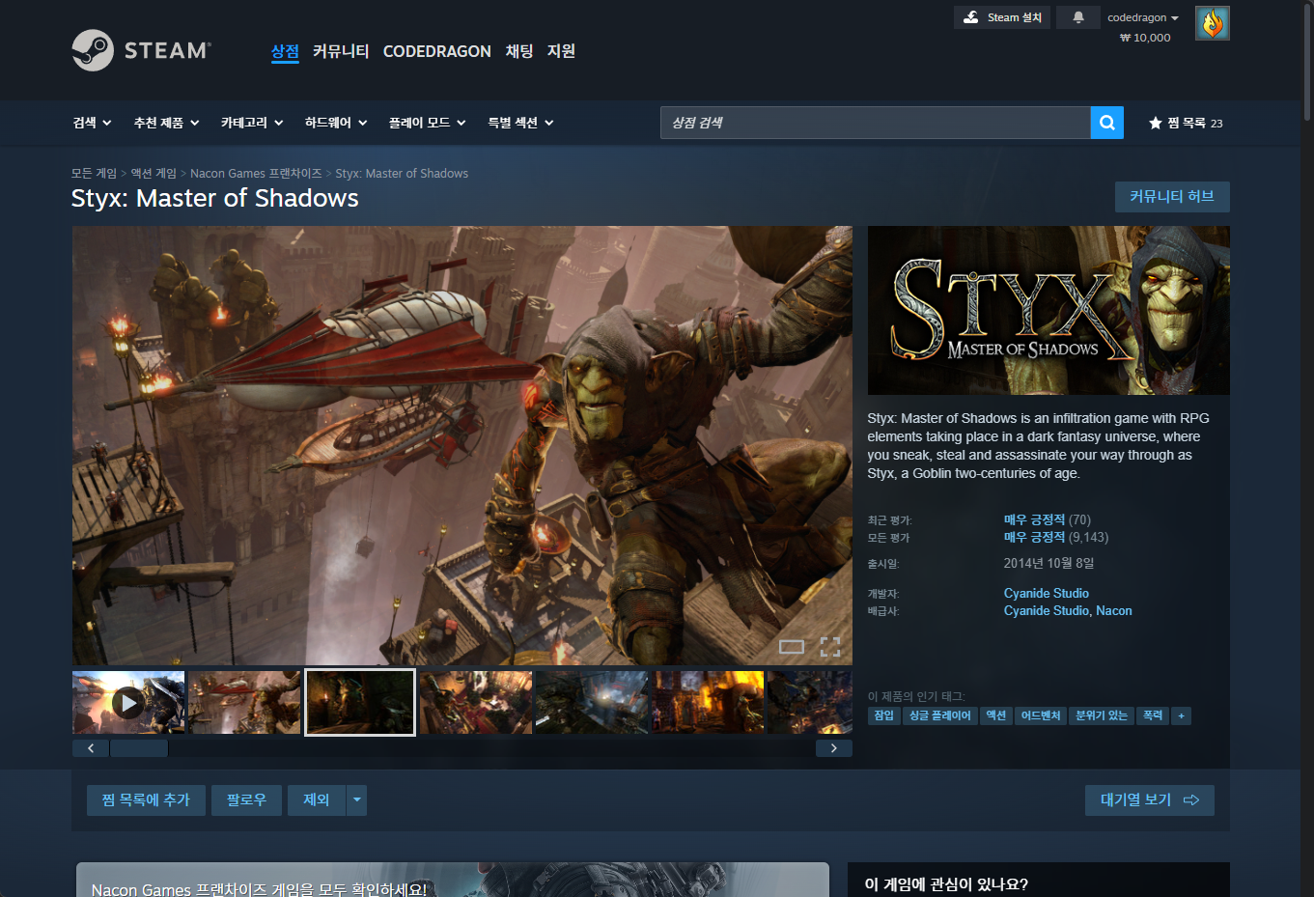Image resolution: width=1314 pixels, height=897 pixels.
Task: Click the 어드벤처 tag
Action: tap(1041, 715)
